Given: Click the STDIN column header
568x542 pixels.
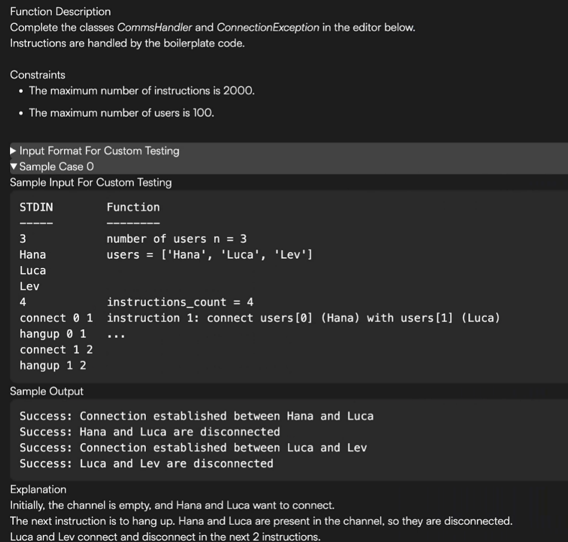Looking at the screenshot, I should (36, 207).
